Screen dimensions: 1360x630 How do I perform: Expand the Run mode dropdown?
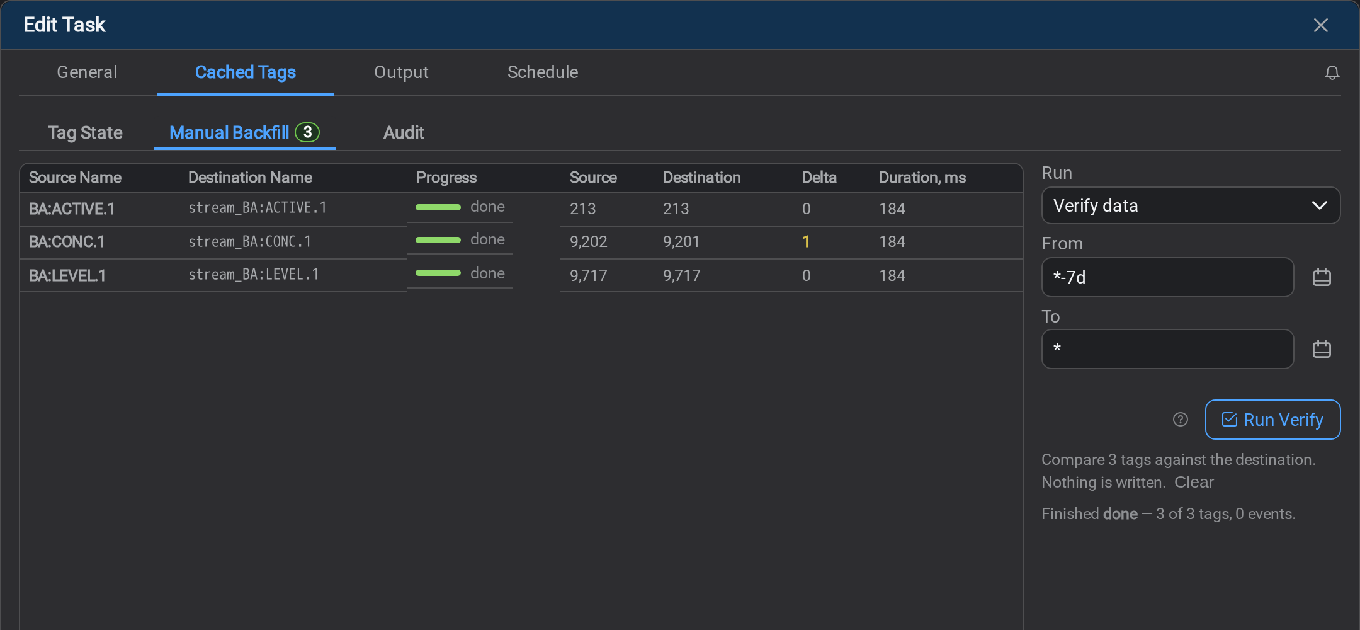coord(1191,205)
